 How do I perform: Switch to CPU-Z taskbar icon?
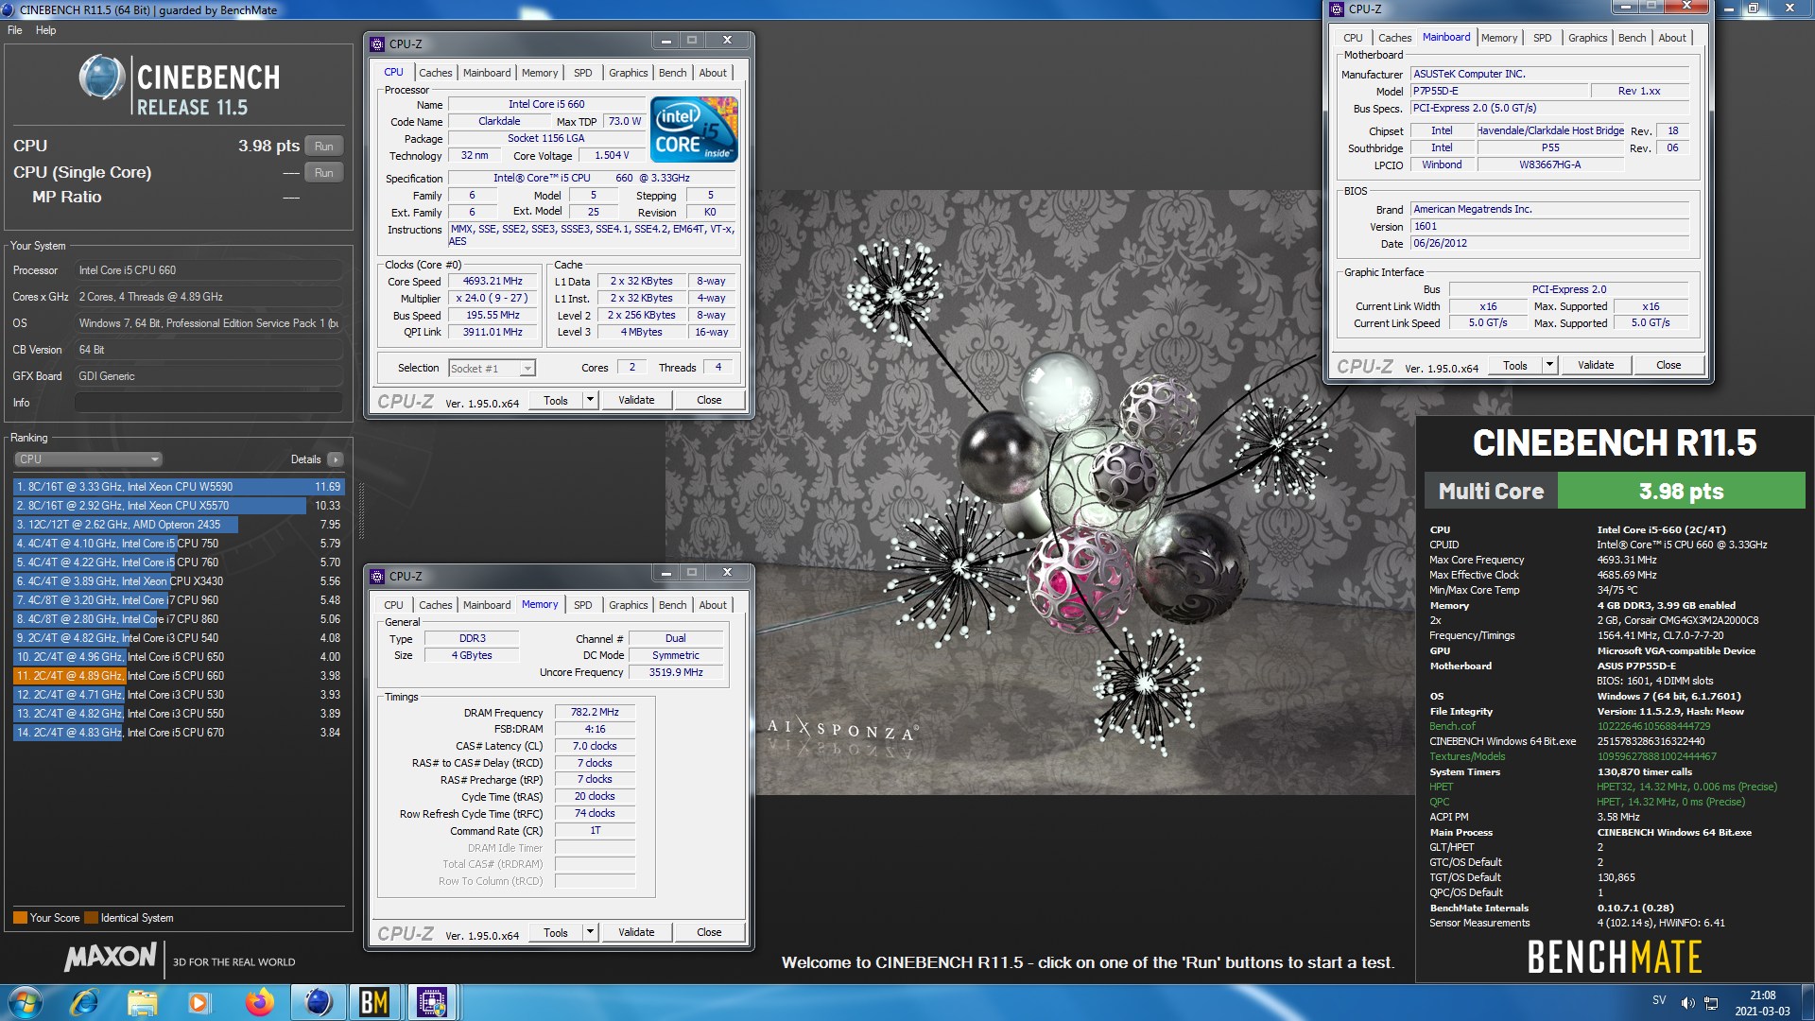click(x=432, y=1002)
